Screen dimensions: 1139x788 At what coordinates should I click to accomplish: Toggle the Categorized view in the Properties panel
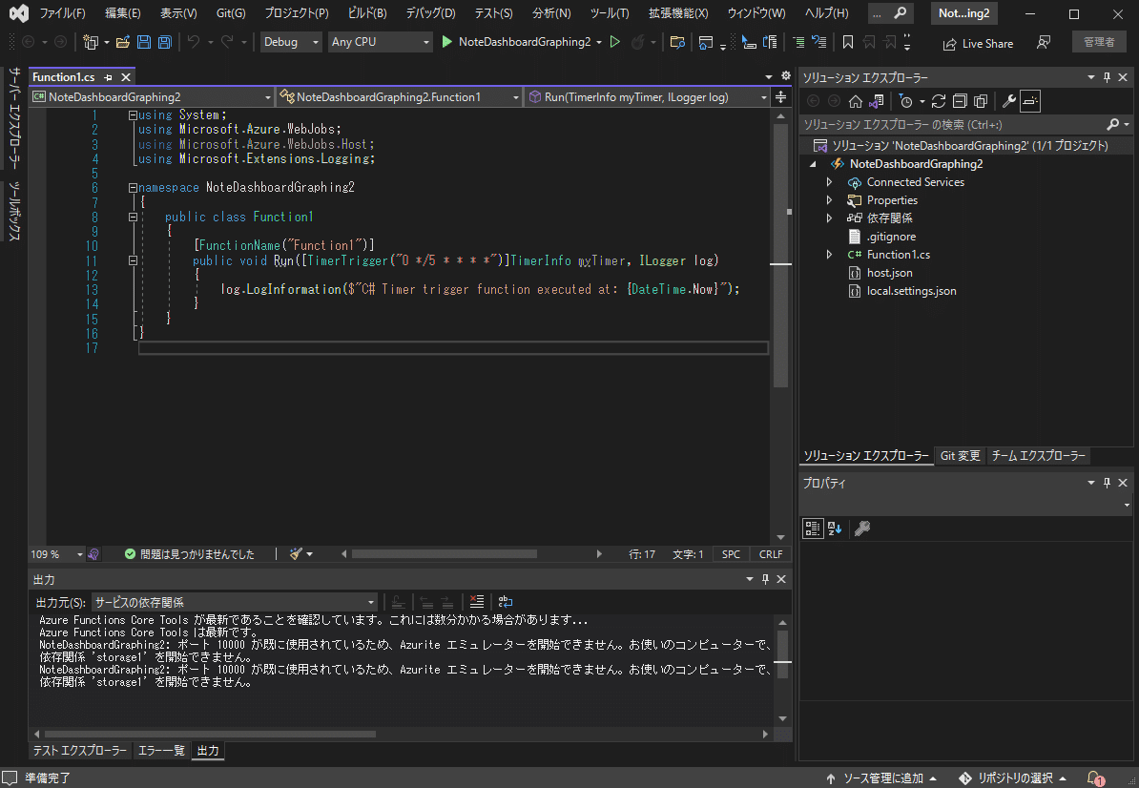click(x=813, y=529)
